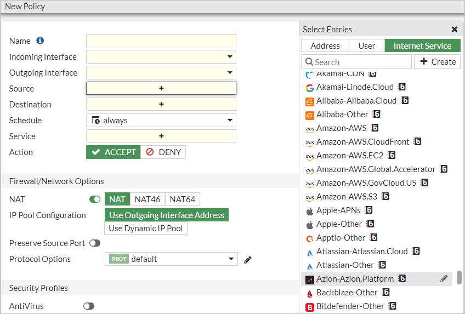The height and width of the screenshot is (314, 465).
Task: Open the Protocol Options dropdown
Action: click(171, 259)
